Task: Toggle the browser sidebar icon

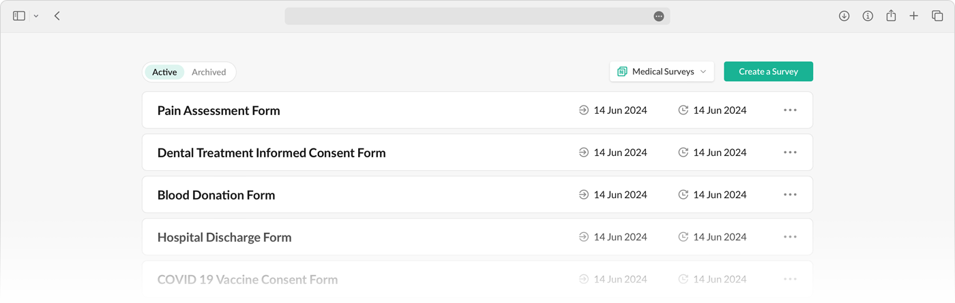Action: [19, 16]
